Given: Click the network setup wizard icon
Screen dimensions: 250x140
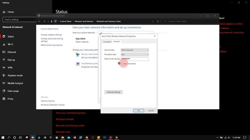Looking at the screenshot, I should 78,54.
